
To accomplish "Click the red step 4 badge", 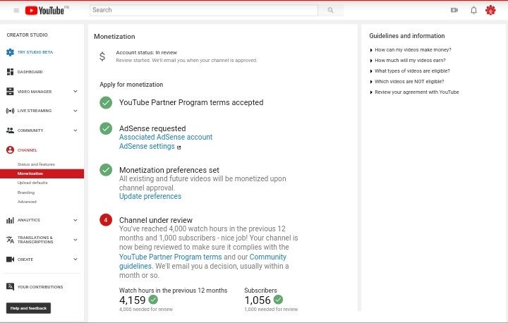I will pos(106,220).
